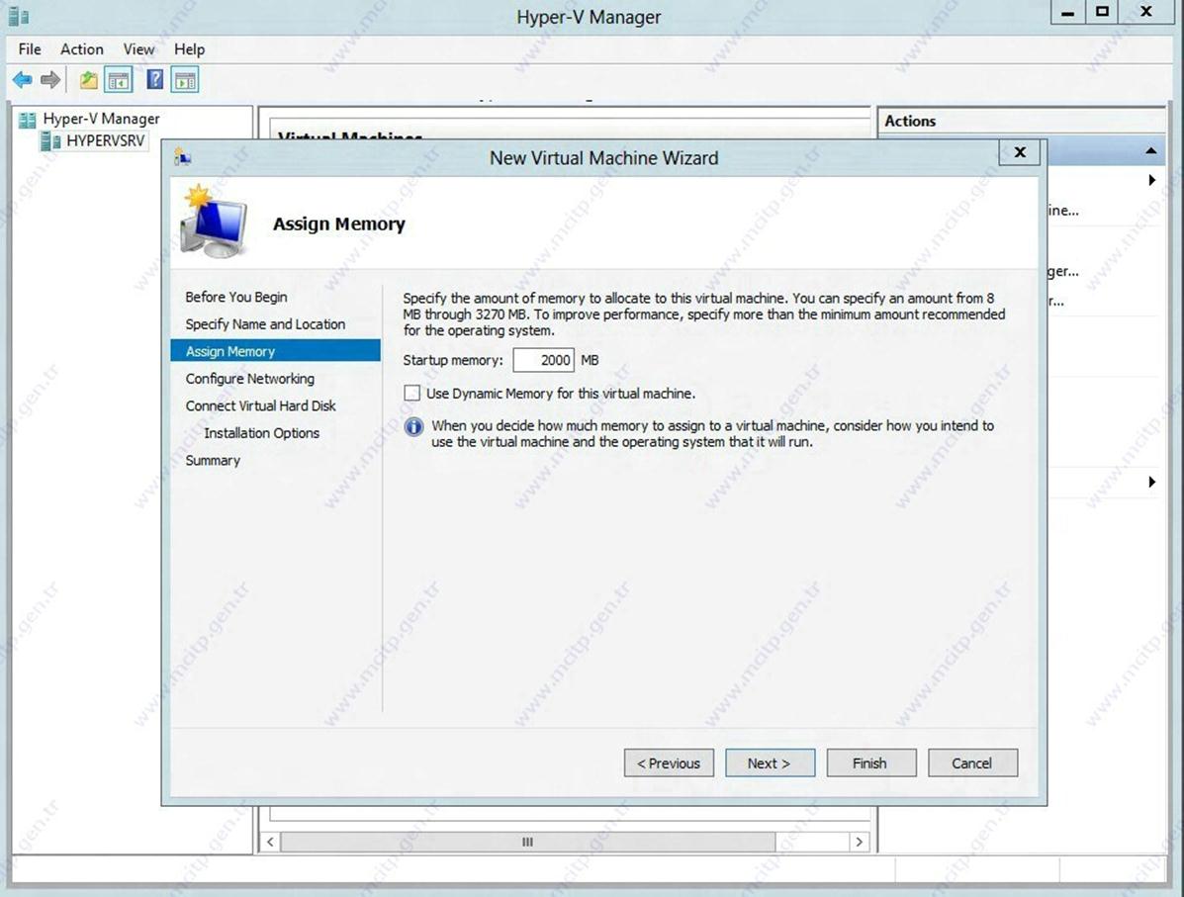This screenshot has height=897, width=1184.
Task: Minimize the Hyper-V Manager window
Action: coord(1067,12)
